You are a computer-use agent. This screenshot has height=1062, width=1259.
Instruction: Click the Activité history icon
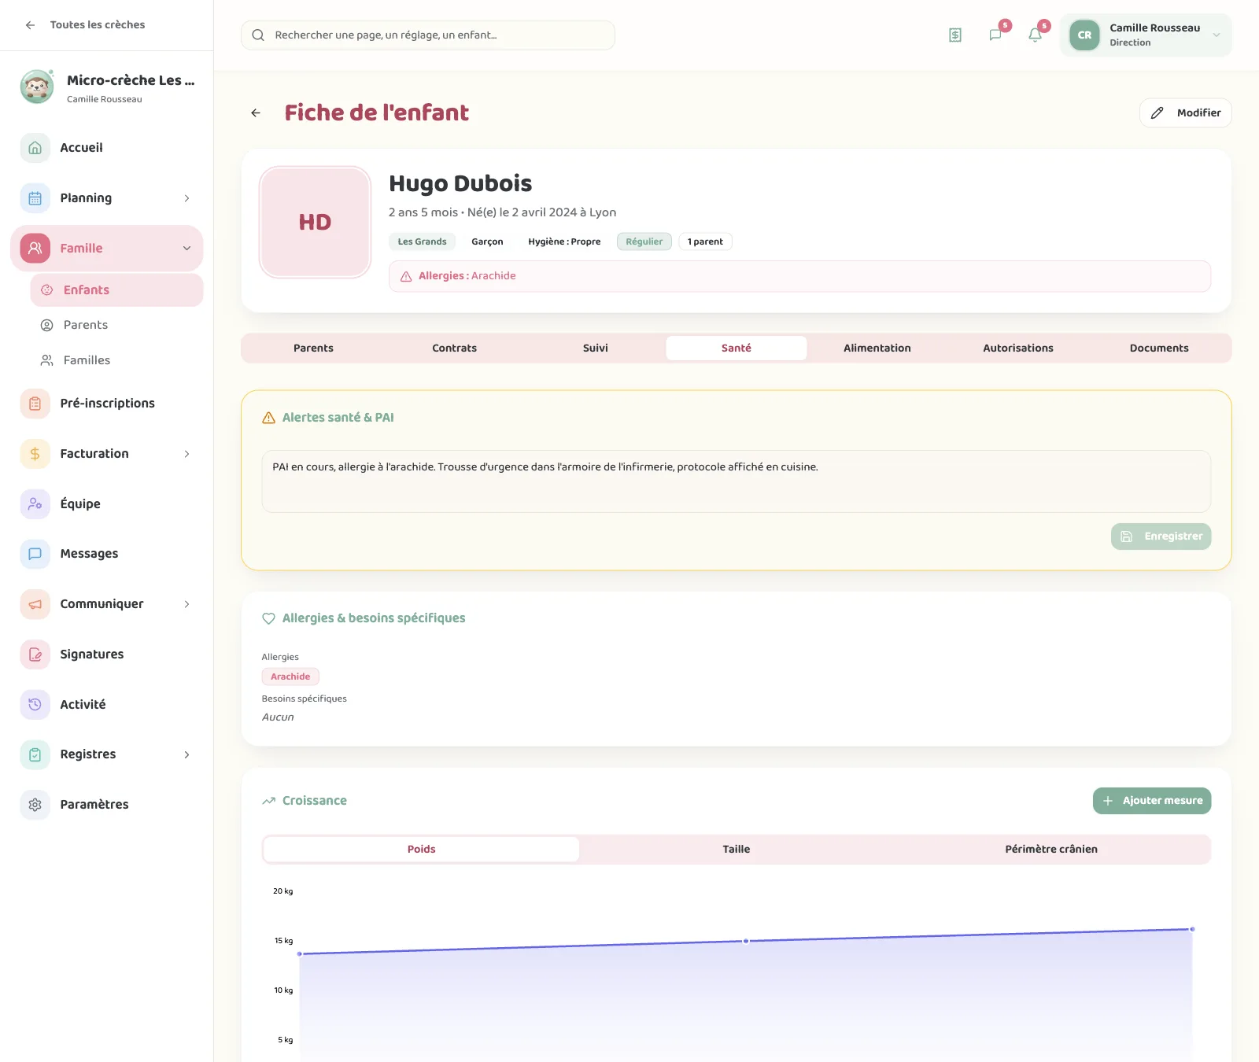point(35,705)
